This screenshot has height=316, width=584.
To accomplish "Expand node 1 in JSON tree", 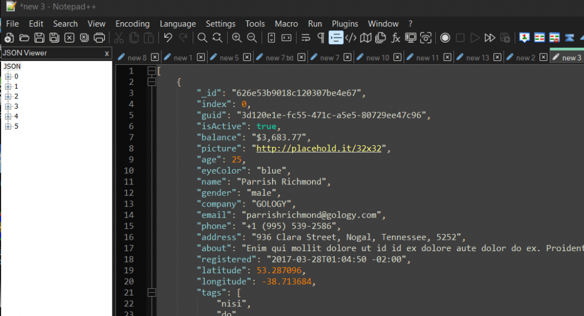I will pyautogui.click(x=8, y=87).
